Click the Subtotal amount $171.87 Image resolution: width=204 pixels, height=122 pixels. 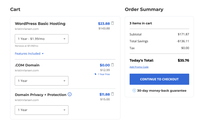click(183, 34)
